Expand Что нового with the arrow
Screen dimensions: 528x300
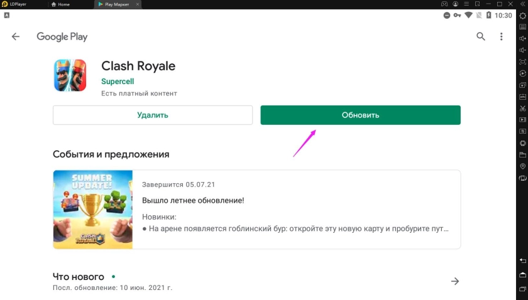455,281
